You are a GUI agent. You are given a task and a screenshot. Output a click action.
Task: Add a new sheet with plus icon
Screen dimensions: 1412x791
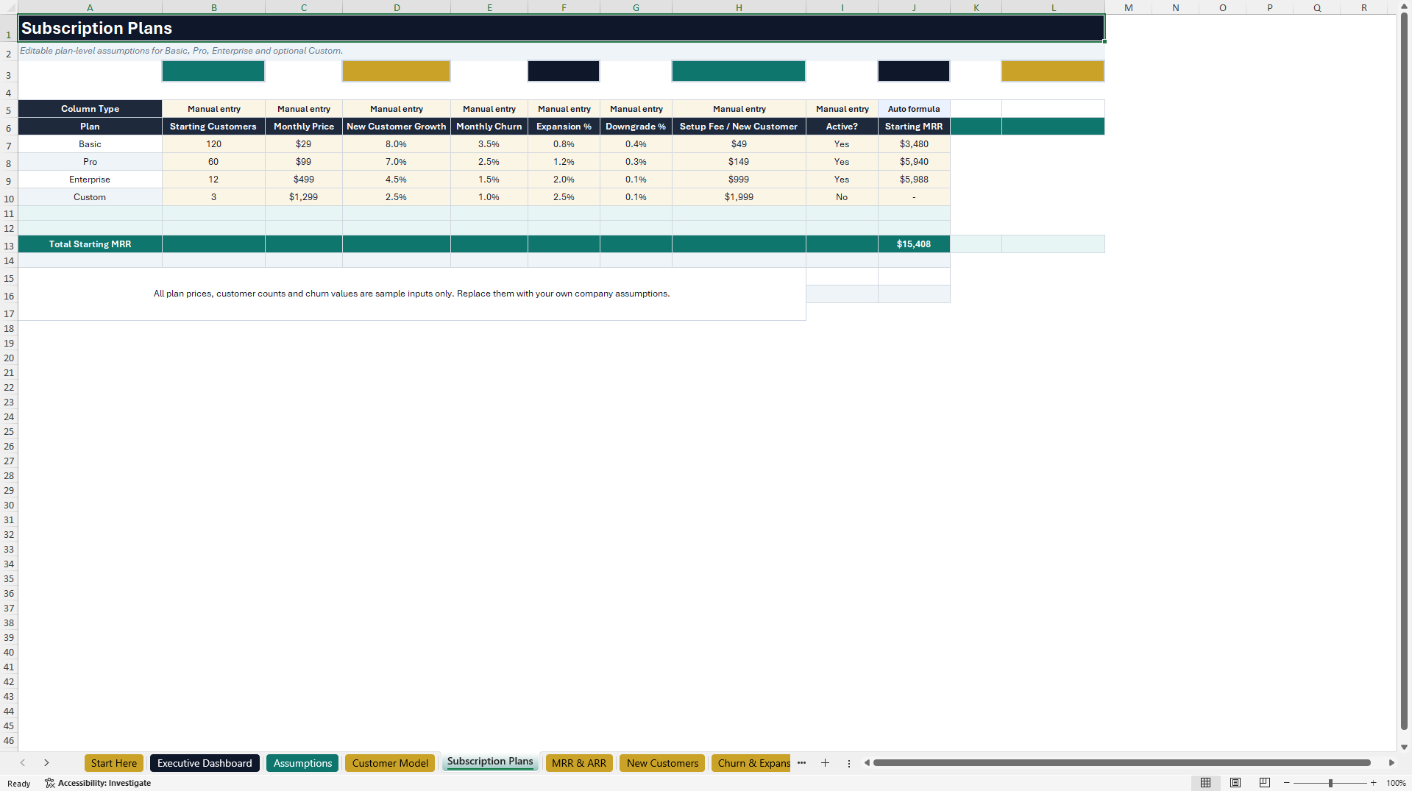point(825,763)
